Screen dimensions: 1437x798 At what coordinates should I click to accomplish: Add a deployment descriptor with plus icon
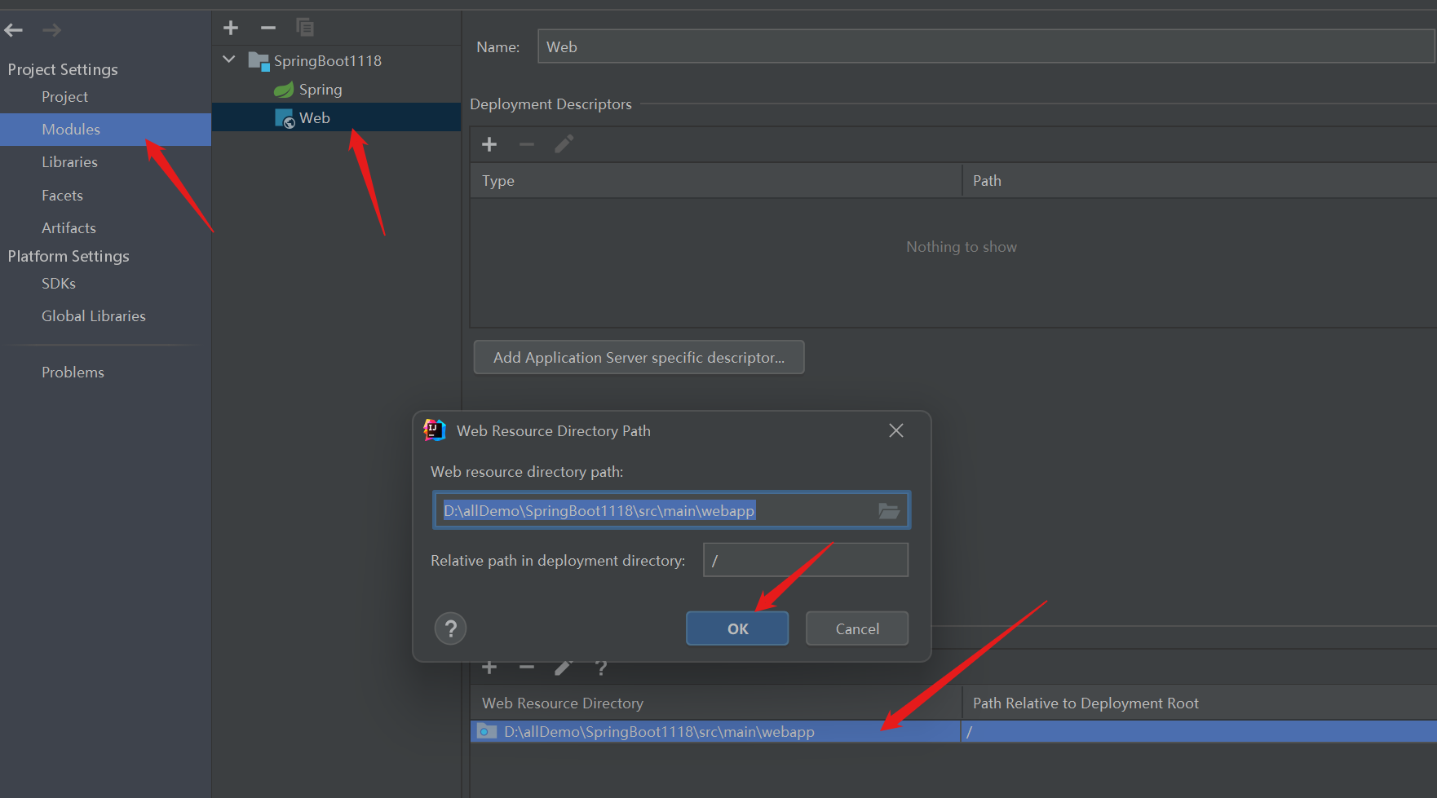(489, 144)
